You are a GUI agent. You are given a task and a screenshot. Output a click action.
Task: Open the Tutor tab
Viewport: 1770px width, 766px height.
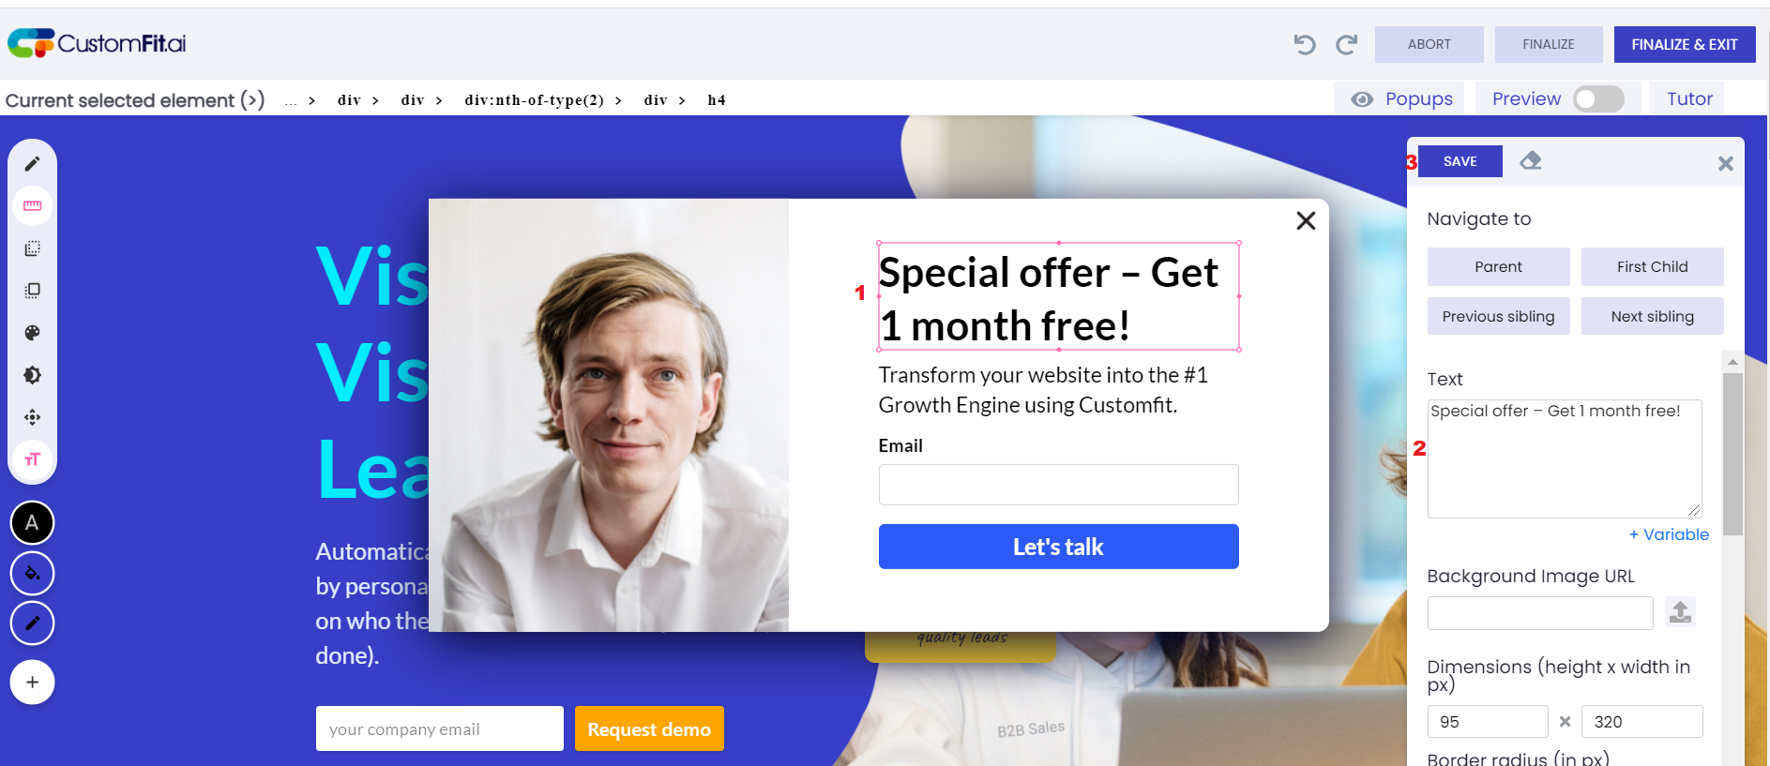[1689, 98]
